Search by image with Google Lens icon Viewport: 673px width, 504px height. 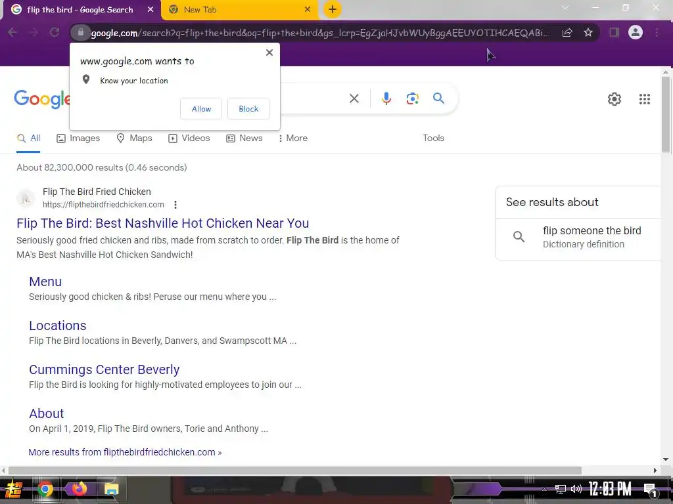[x=413, y=98]
